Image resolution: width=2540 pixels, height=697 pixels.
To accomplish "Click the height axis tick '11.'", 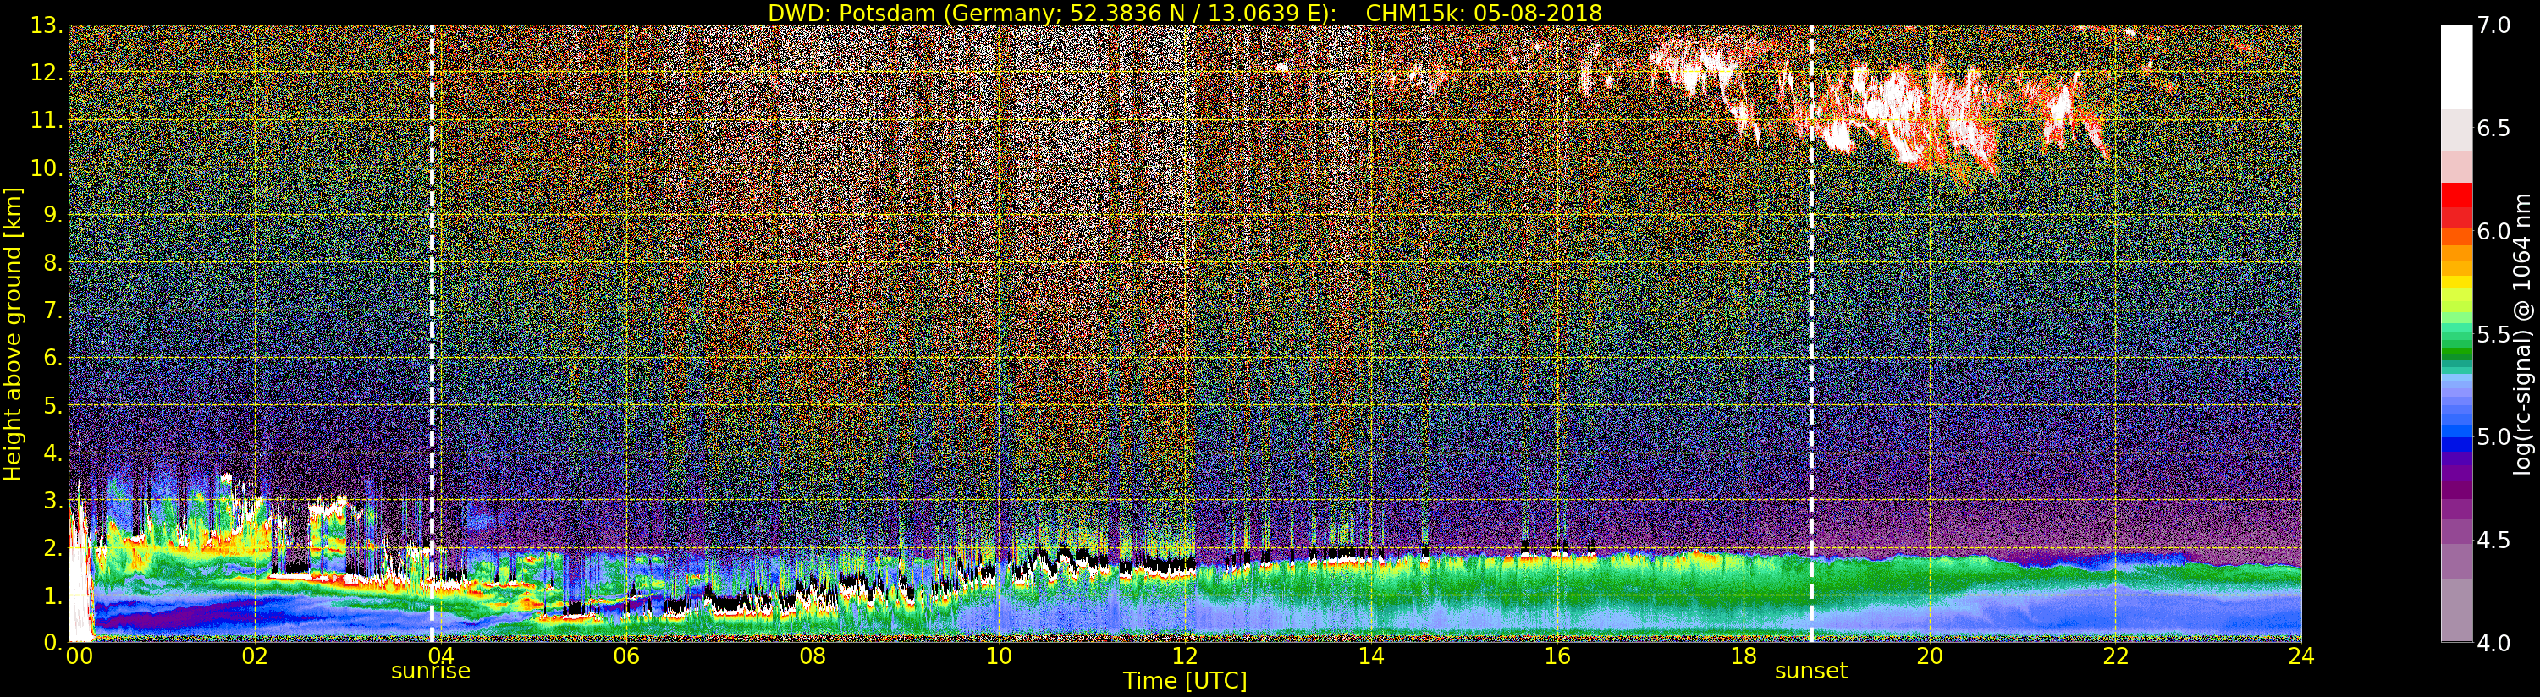I will point(47,120).
